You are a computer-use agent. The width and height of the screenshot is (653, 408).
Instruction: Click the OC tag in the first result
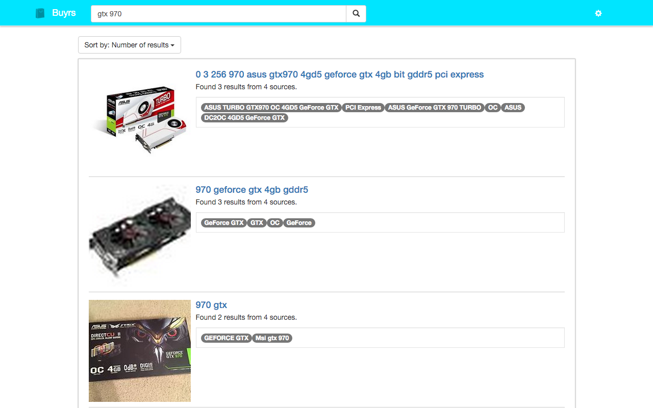click(493, 108)
